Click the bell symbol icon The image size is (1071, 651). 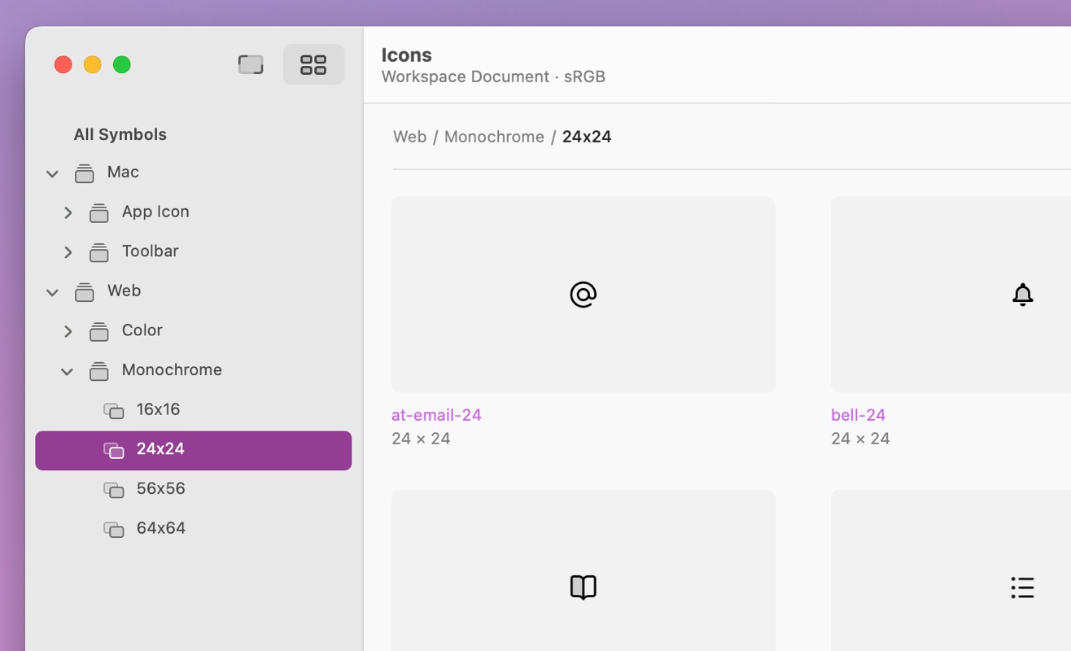(1022, 295)
